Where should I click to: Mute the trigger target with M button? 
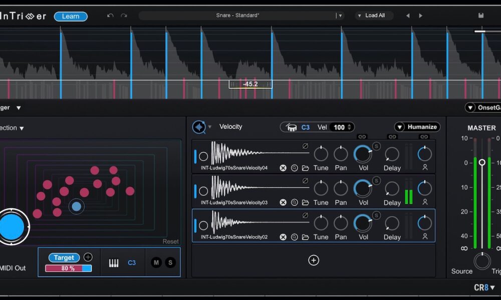click(156, 262)
